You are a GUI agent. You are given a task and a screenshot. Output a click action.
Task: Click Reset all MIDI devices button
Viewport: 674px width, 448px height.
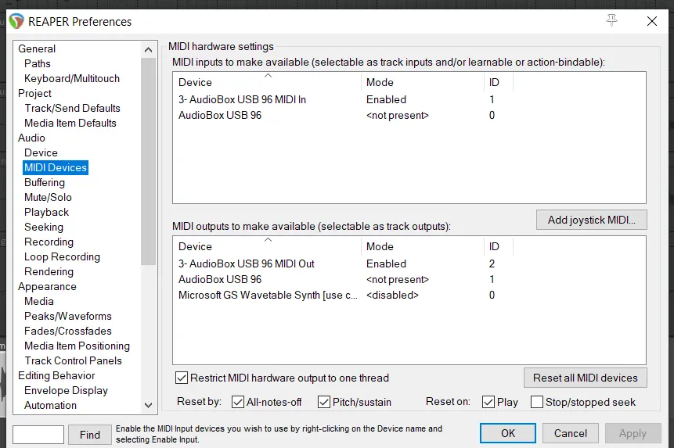coord(585,378)
